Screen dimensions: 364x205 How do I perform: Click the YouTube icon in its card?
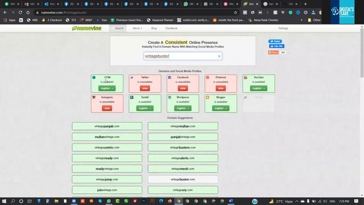tap(245, 77)
